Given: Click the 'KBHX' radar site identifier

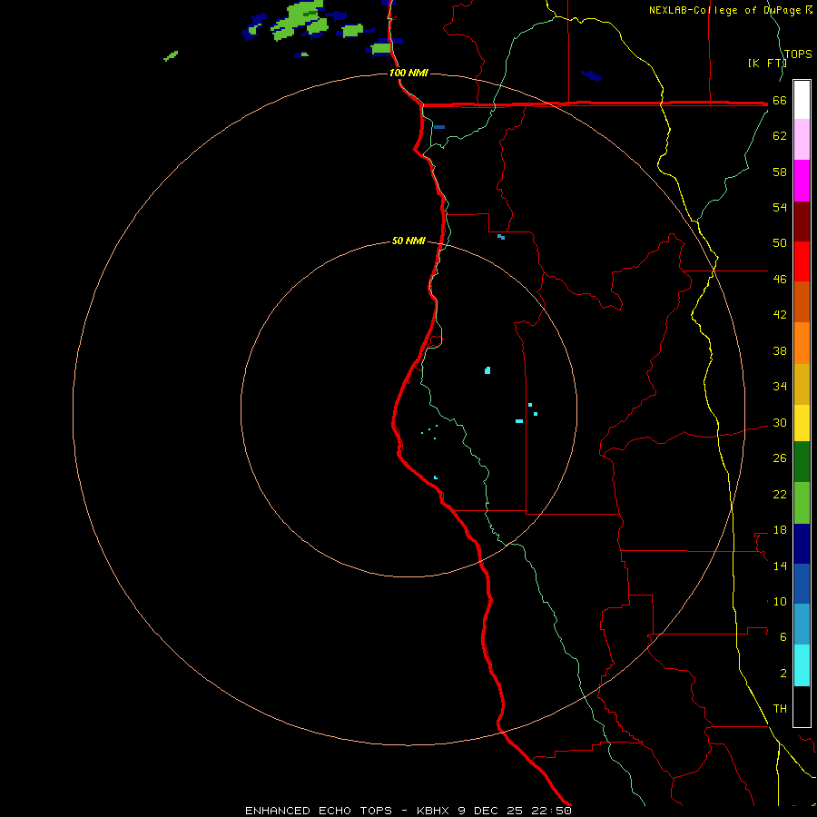Looking at the screenshot, I should click(x=432, y=811).
